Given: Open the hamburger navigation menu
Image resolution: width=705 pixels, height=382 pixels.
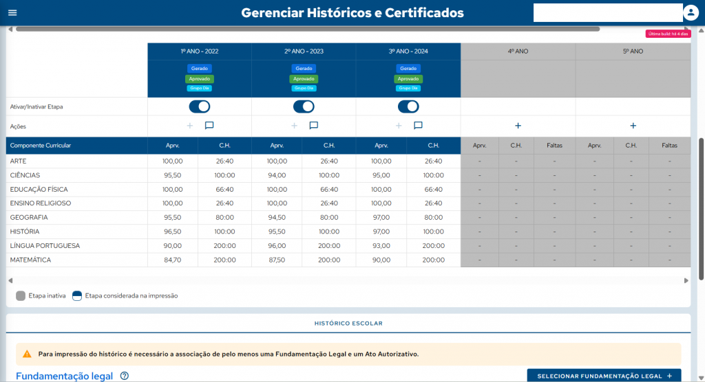Looking at the screenshot, I should (12, 13).
